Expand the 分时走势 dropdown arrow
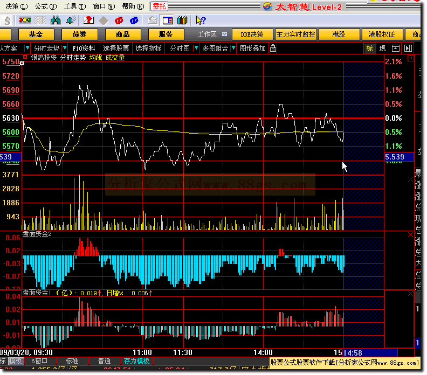Screen dimensions: 427x375 click(65, 48)
